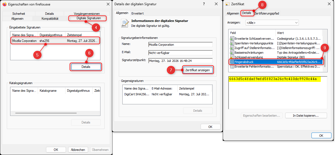Click the help question mark in the signature details window
This screenshot has width=335, height=155.
point(204,4)
